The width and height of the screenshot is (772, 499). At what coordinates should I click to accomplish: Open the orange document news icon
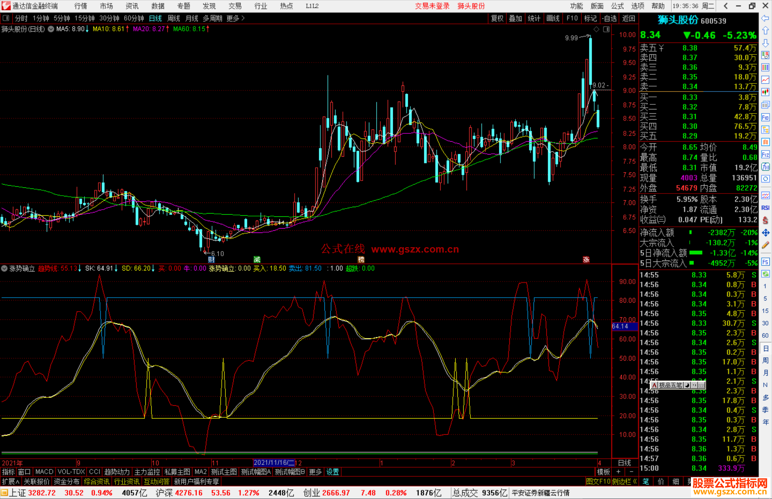[x=765, y=142]
